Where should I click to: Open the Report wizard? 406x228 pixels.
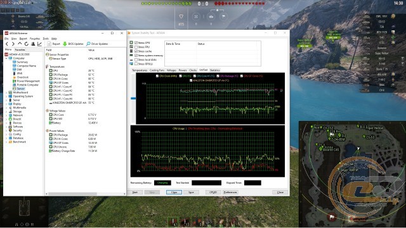click(x=53, y=44)
